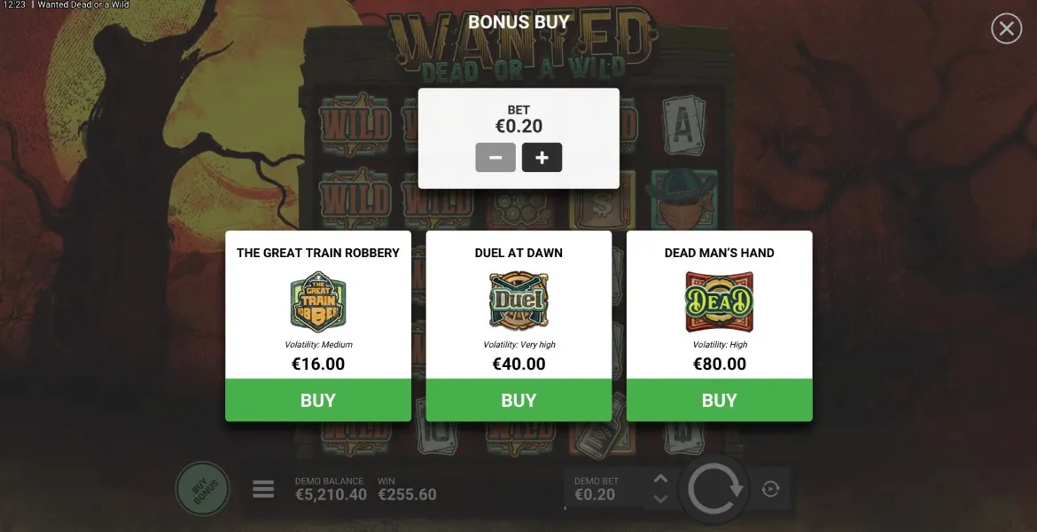Click the Dead badge icon
Viewport: 1037px width, 532px height.
(x=720, y=301)
